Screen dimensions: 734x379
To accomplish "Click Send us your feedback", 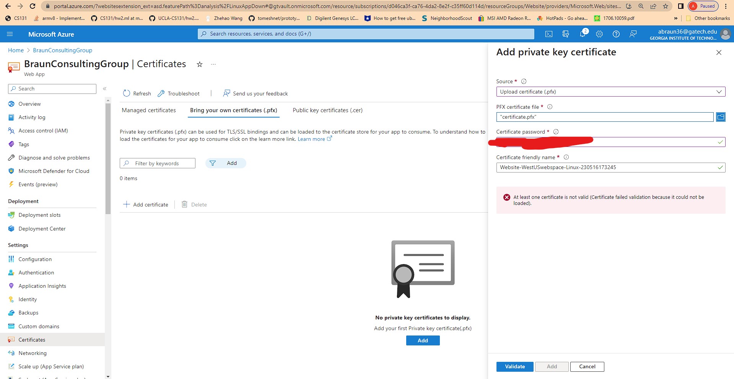I will pyautogui.click(x=256, y=94).
